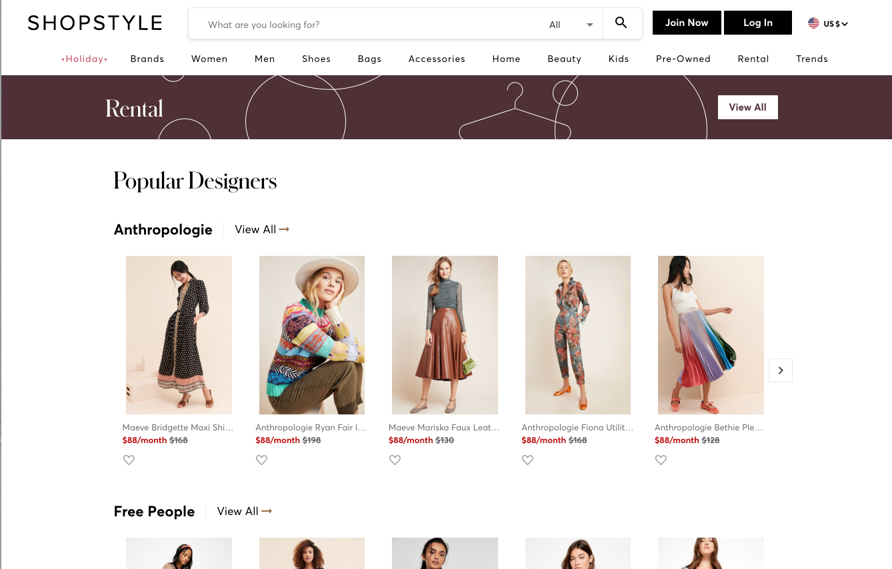
Task: Click the Join Now button
Action: pyautogui.click(x=687, y=23)
